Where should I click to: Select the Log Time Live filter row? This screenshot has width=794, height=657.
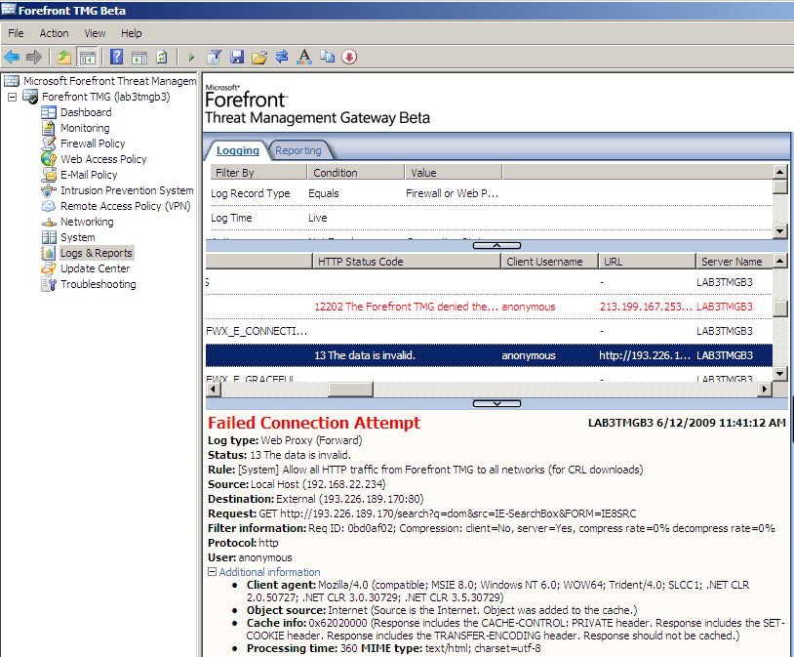(491, 218)
